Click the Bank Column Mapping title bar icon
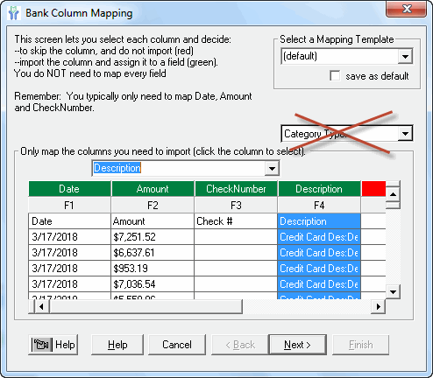 [14, 13]
